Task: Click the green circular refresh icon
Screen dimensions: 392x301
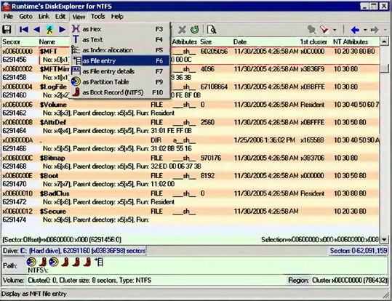Action: point(194,30)
